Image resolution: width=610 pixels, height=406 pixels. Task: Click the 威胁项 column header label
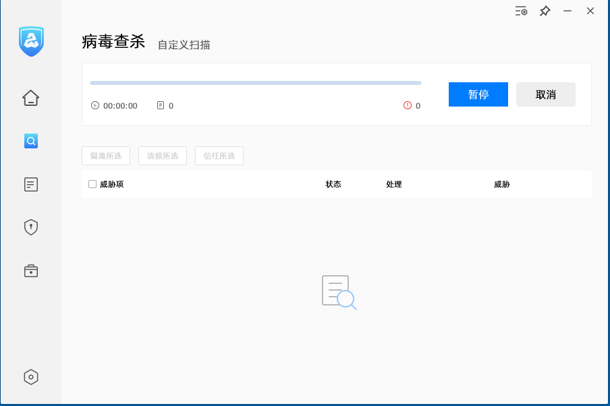[112, 184]
